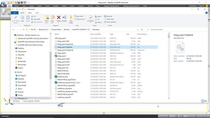Image resolution: width=210 pixels, height=118 pixels.
Task: Switch to Large icons view layout icon
Action: pyautogui.click(x=206, y=101)
